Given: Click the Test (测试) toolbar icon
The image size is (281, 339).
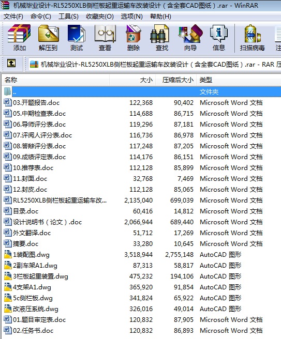Looking at the screenshot, I should pyautogui.click(x=77, y=34).
